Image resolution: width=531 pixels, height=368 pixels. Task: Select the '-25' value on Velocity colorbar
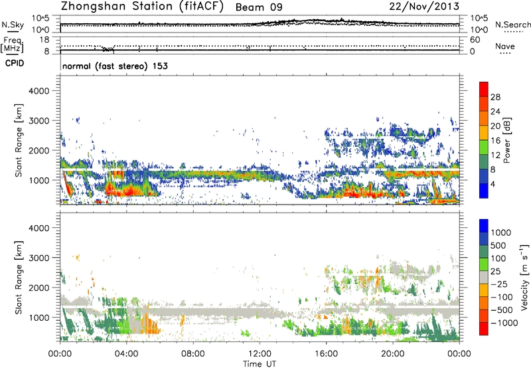pos(499,284)
